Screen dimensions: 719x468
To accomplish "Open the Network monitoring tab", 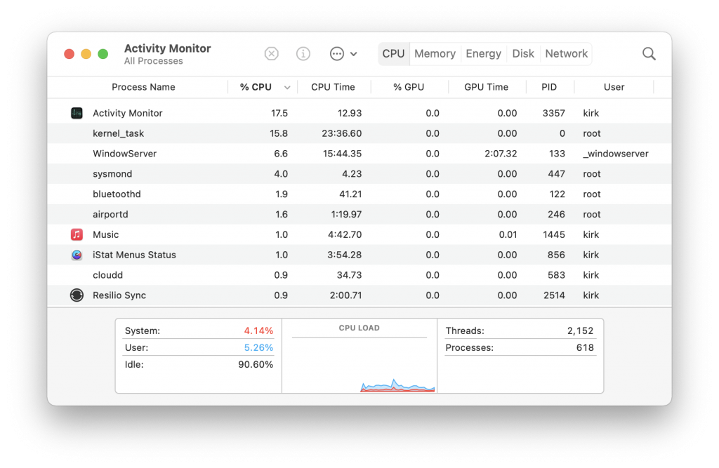I will pyautogui.click(x=566, y=53).
